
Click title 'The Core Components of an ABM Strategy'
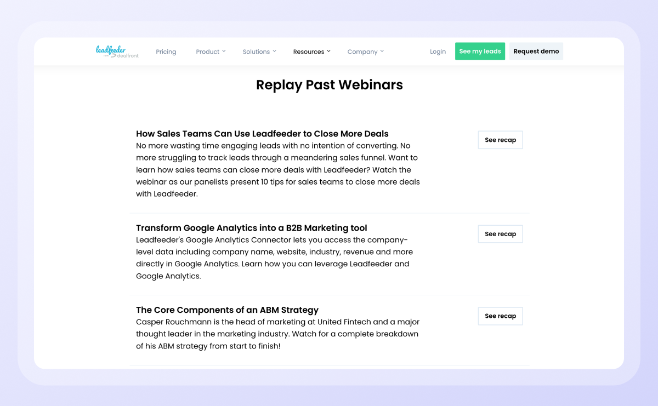[227, 310]
